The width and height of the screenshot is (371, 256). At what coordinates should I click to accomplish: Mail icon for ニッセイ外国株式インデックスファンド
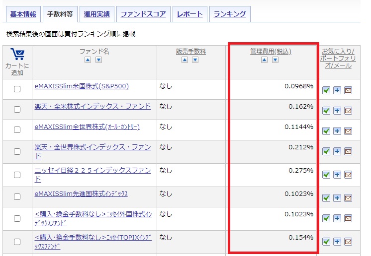pos(348,218)
